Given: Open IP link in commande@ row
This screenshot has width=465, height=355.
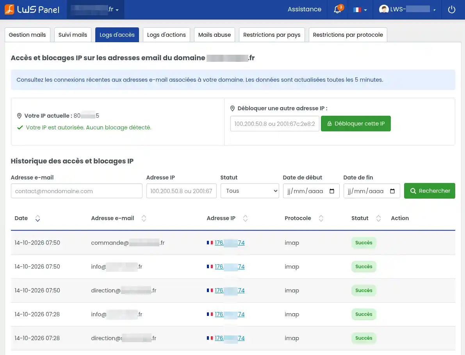Looking at the screenshot, I should (230, 243).
